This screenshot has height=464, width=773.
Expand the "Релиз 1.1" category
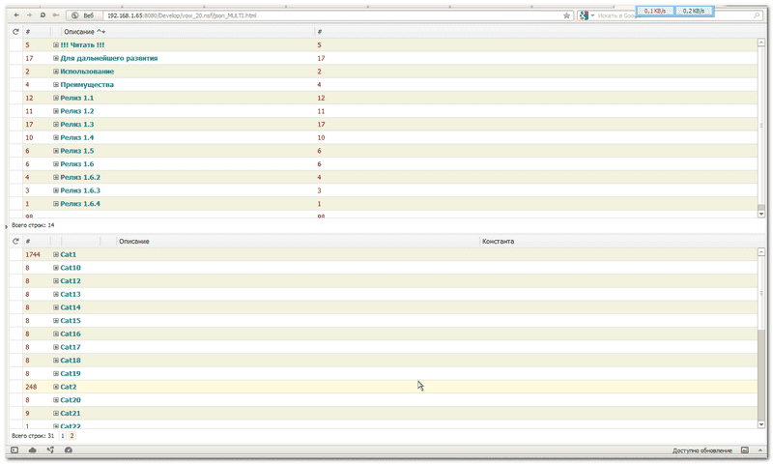(56, 98)
